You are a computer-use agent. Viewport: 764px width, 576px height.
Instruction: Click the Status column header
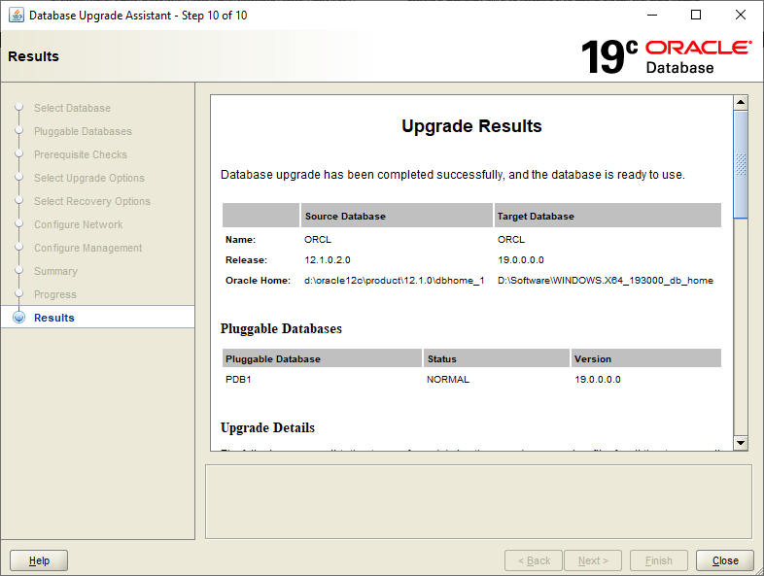pos(496,358)
